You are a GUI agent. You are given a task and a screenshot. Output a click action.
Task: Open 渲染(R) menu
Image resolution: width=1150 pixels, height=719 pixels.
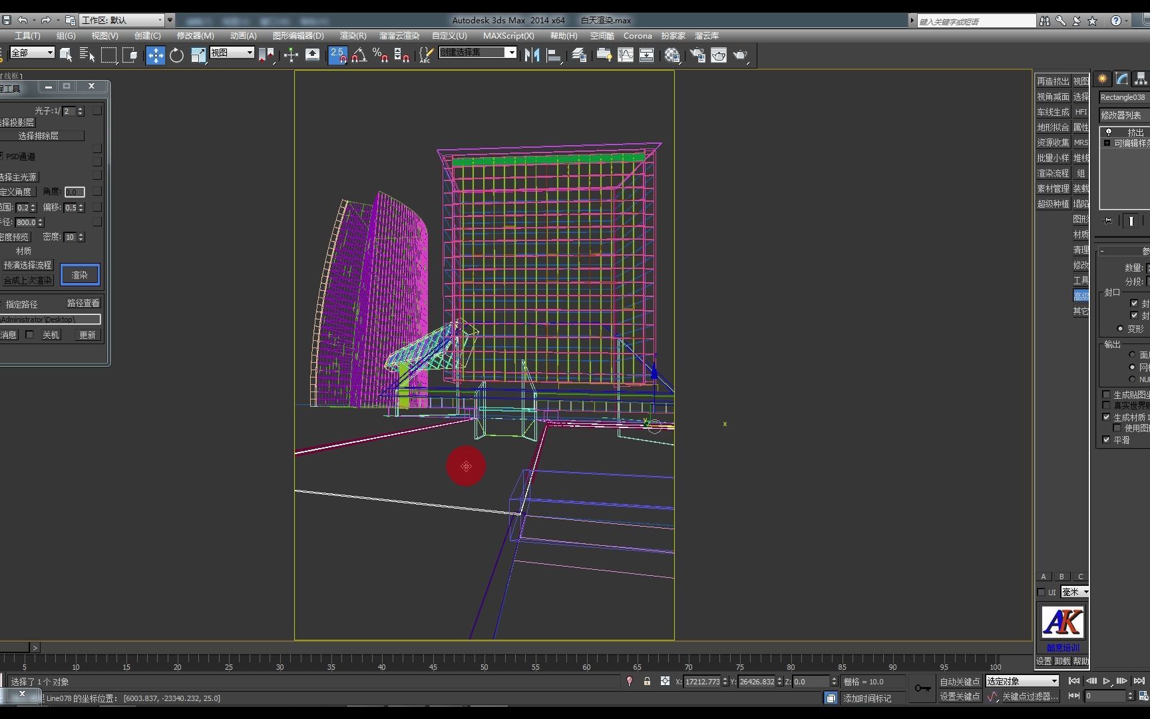coord(353,35)
